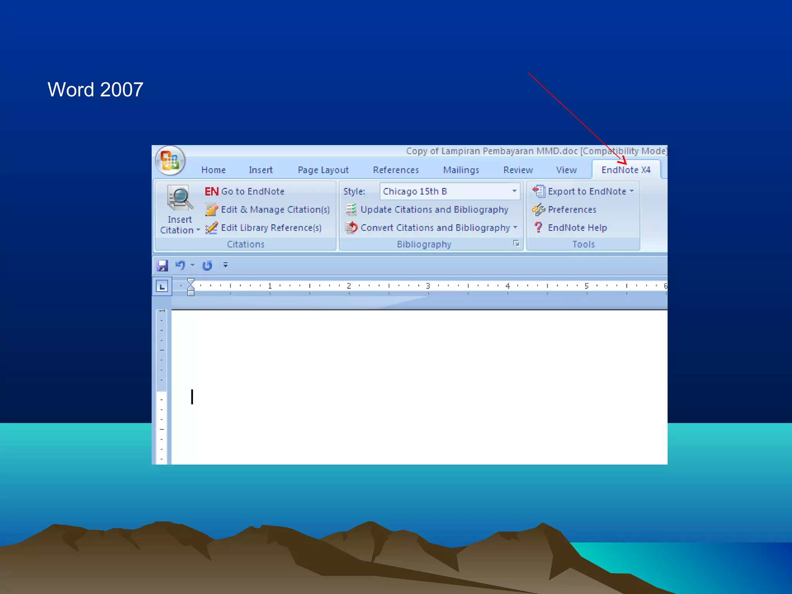Click the Edit Library Reference(s) label
The width and height of the screenshot is (792, 594).
[271, 228]
